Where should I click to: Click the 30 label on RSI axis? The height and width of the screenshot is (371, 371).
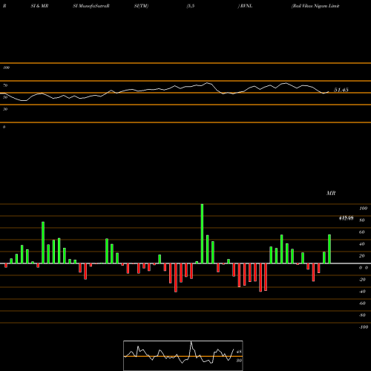5,109
